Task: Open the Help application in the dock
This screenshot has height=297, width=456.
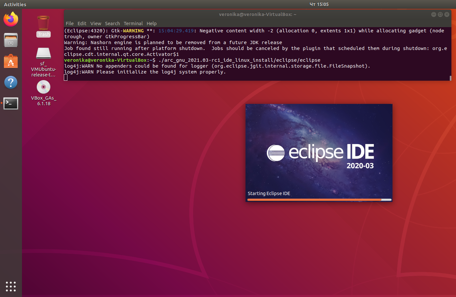Action: pyautogui.click(x=11, y=82)
